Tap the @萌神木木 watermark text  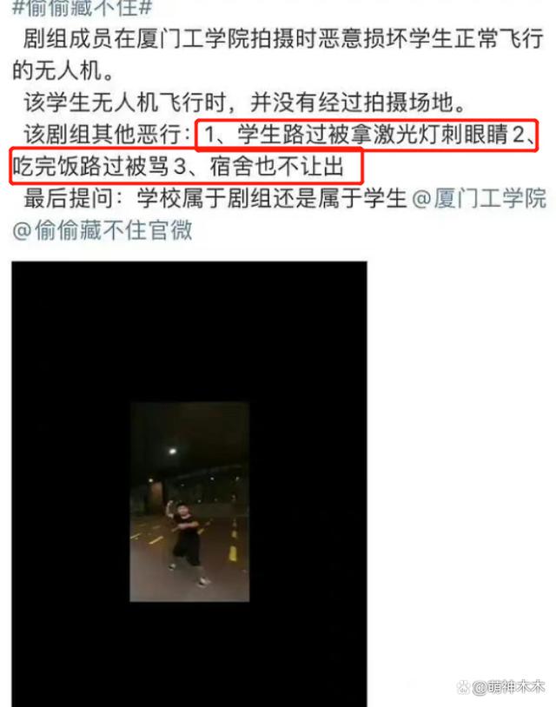(x=508, y=687)
